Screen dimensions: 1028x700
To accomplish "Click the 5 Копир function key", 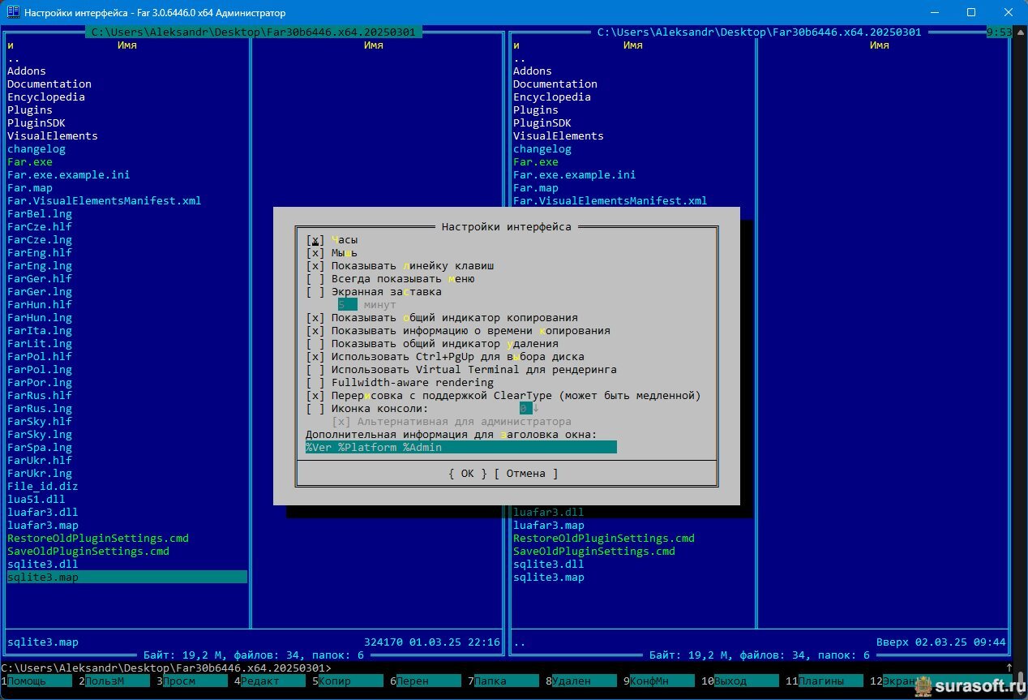I will [350, 681].
